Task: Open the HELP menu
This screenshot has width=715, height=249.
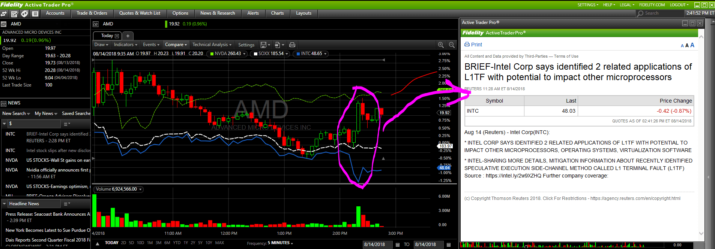Action: click(x=609, y=5)
